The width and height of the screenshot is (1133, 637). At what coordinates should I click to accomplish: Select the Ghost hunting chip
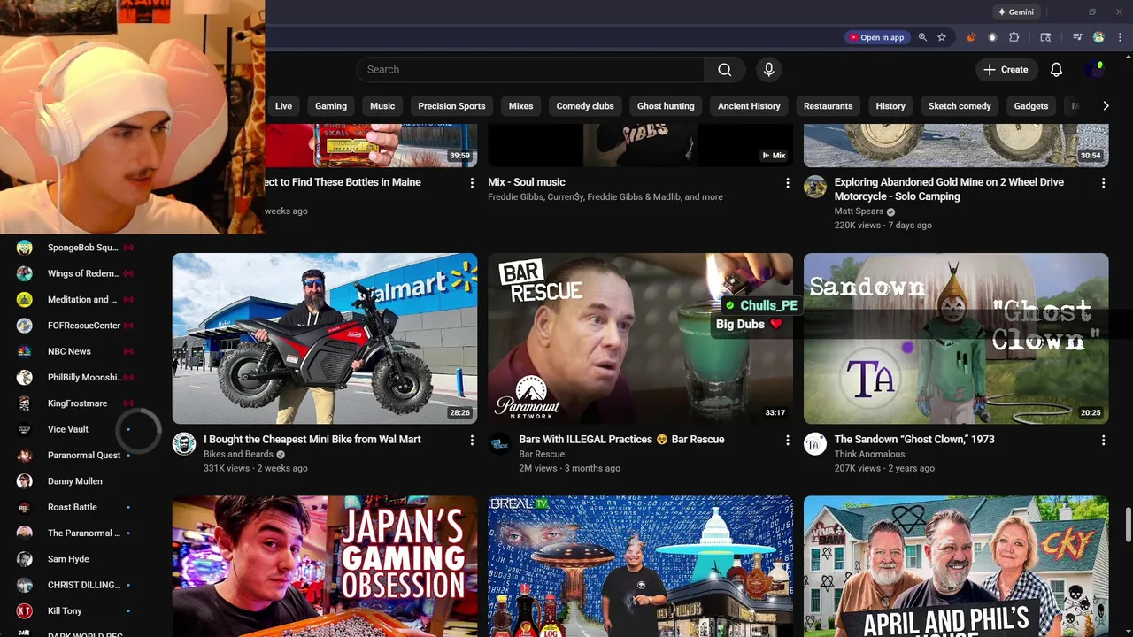[x=666, y=106]
